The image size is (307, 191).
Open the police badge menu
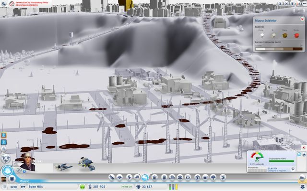point(188,177)
